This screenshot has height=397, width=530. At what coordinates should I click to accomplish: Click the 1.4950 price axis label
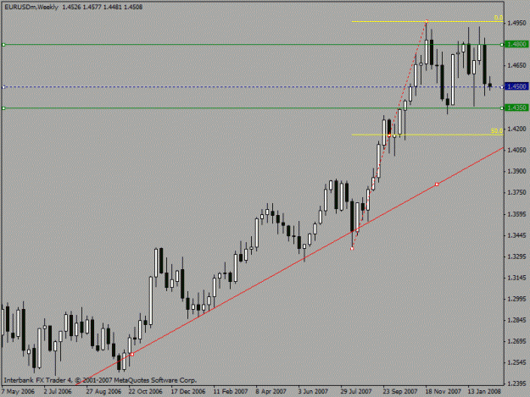pos(517,23)
